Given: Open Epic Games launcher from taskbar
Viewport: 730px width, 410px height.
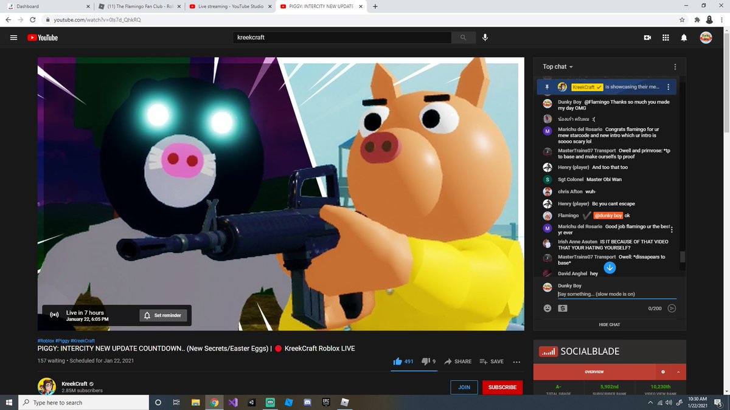Looking at the screenshot, I should pos(326,402).
